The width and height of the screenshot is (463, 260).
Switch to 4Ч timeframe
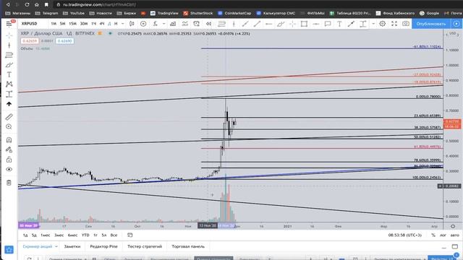pos(102,24)
